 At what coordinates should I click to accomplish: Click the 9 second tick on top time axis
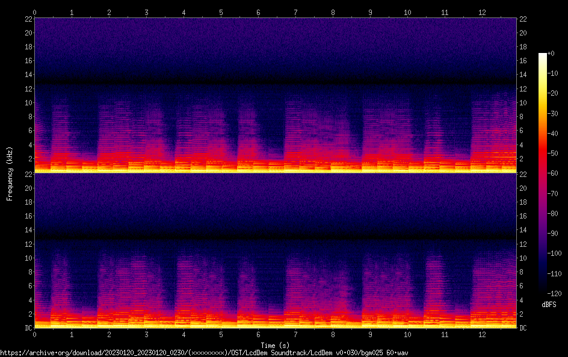click(370, 12)
